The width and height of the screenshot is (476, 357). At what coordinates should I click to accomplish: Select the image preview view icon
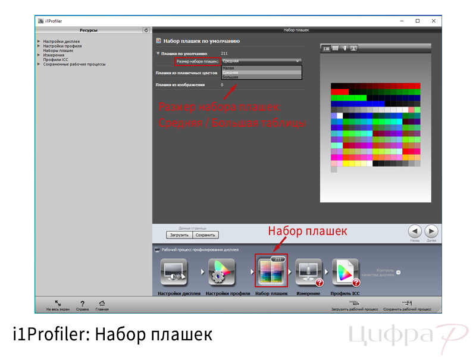[x=353, y=48]
